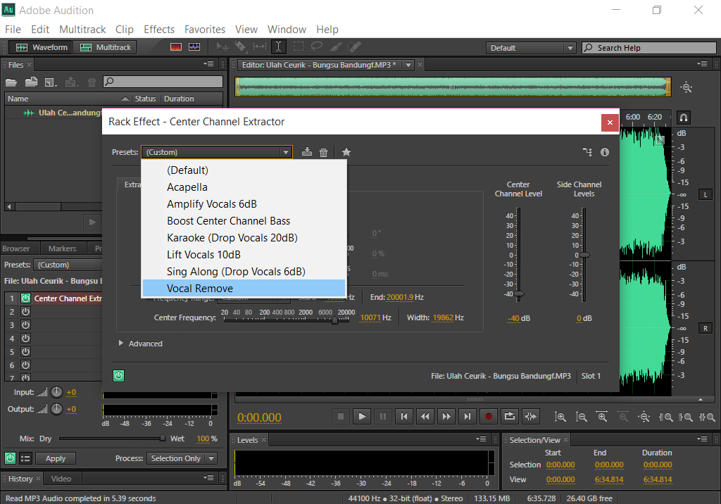Delete preset trash icon in dialog
The image size is (721, 504).
(x=324, y=152)
